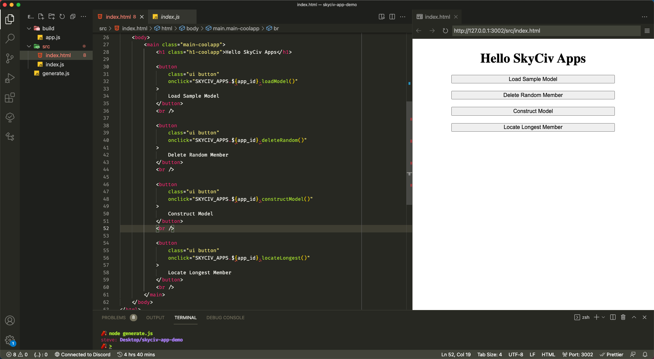This screenshot has height=359, width=654.
Task: Refresh the explorer file tree
Action: tap(62, 17)
